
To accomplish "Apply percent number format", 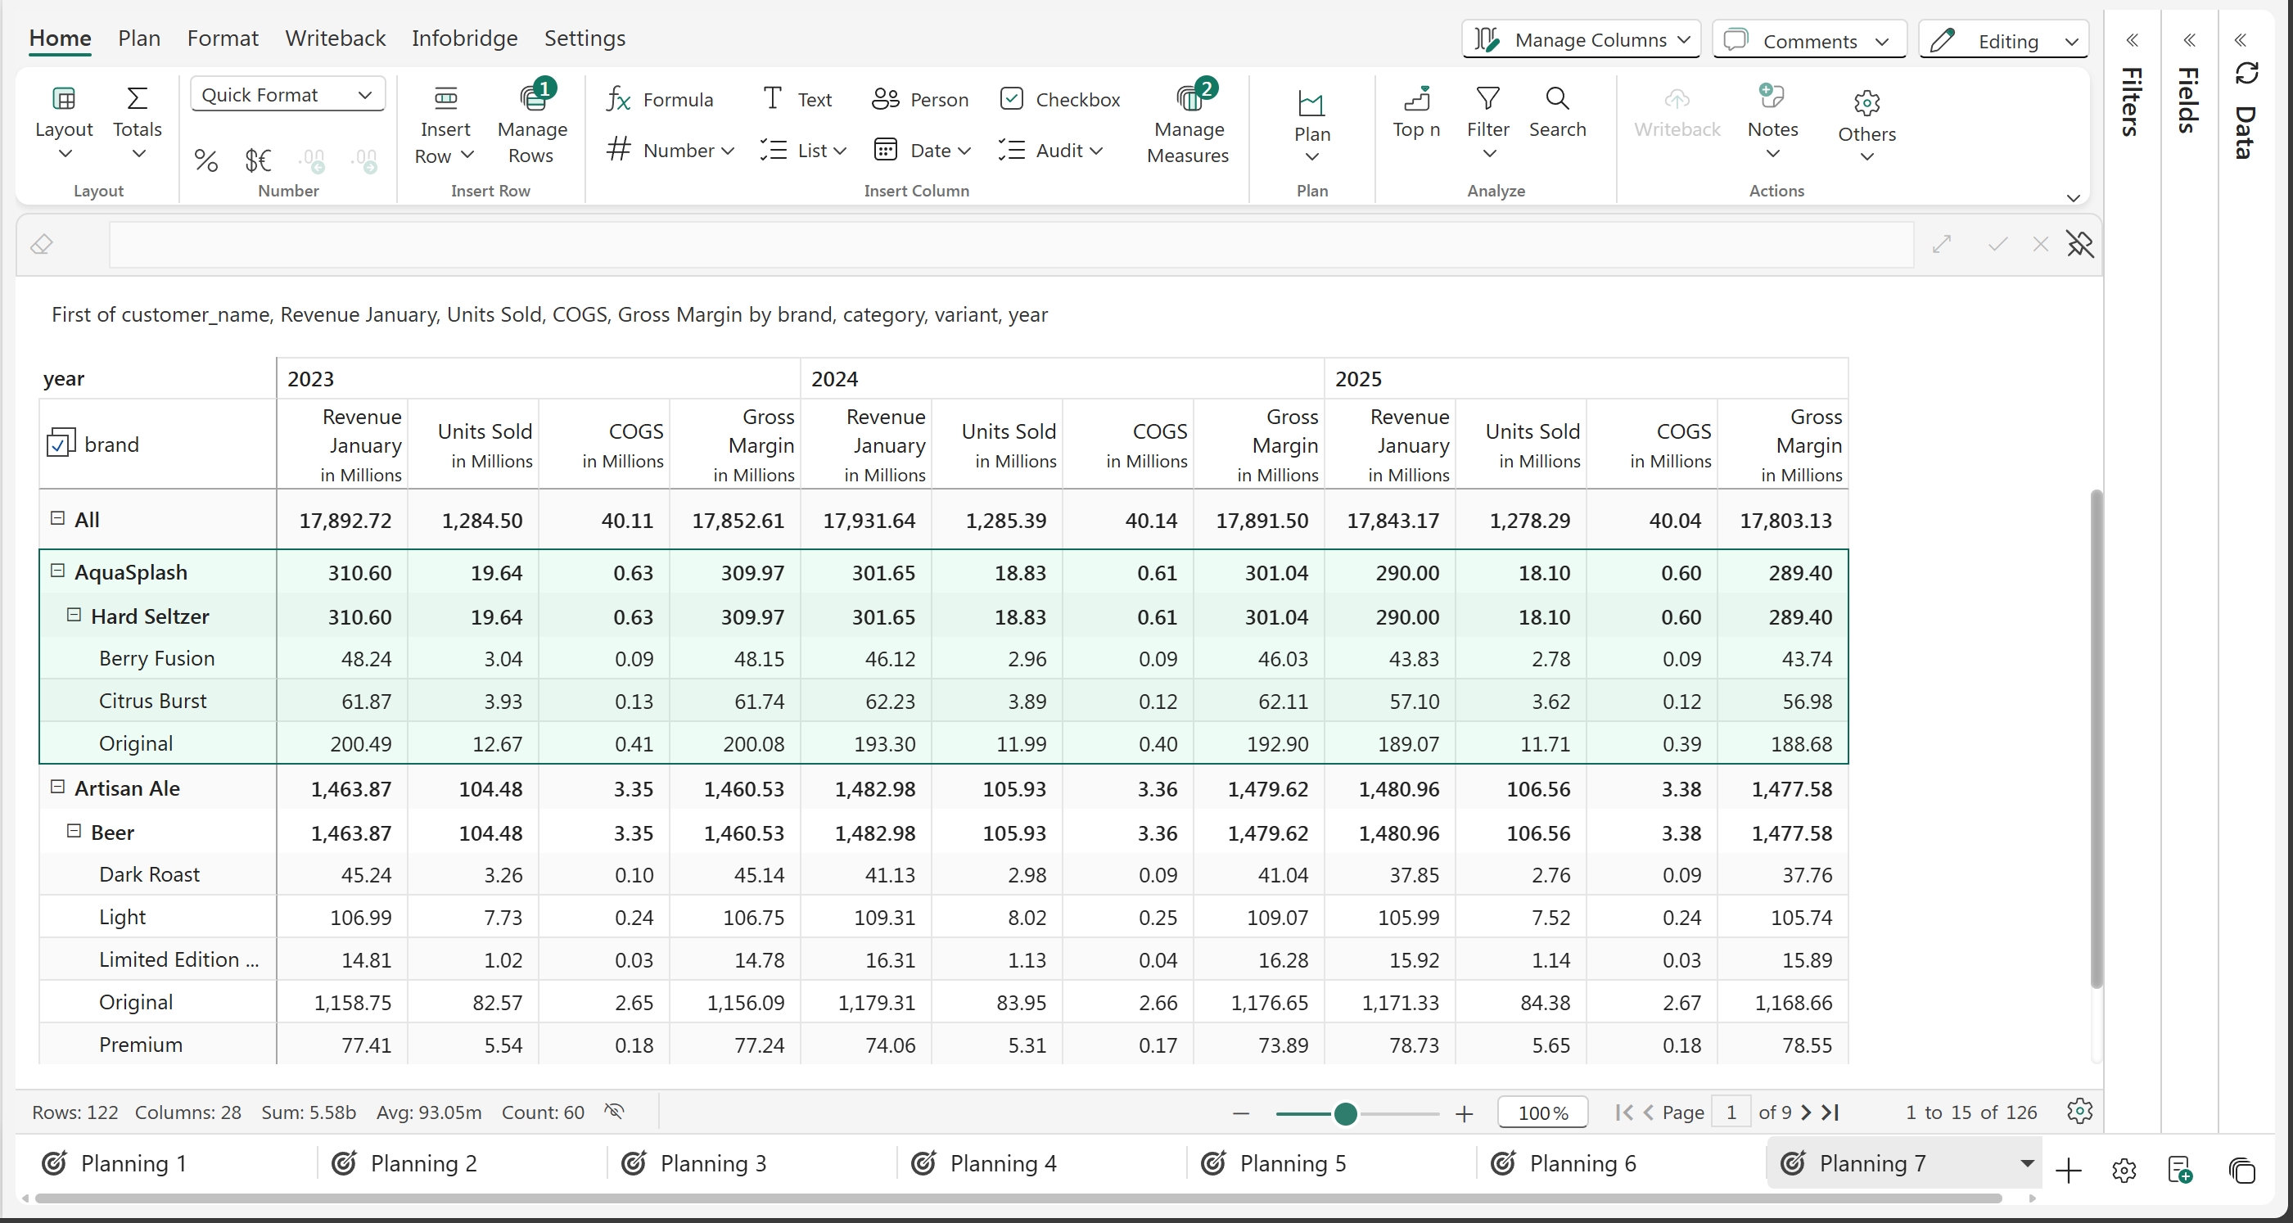I will (205, 160).
